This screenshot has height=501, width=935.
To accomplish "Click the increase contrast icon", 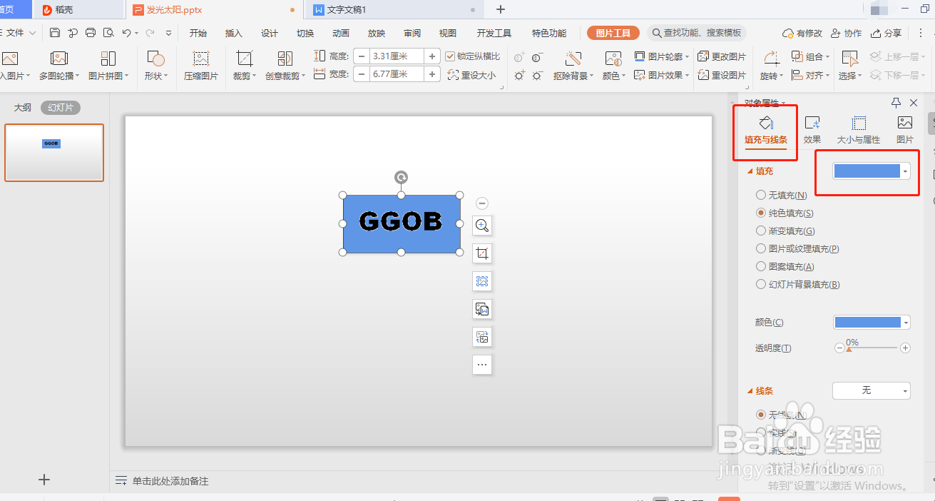I will [x=519, y=57].
